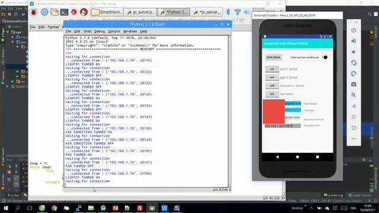Switch to SmartHom... folder taskbar item

[x=107, y=12]
